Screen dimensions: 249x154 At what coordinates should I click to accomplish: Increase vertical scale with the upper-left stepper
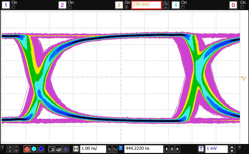pyautogui.click(x=10, y=147)
